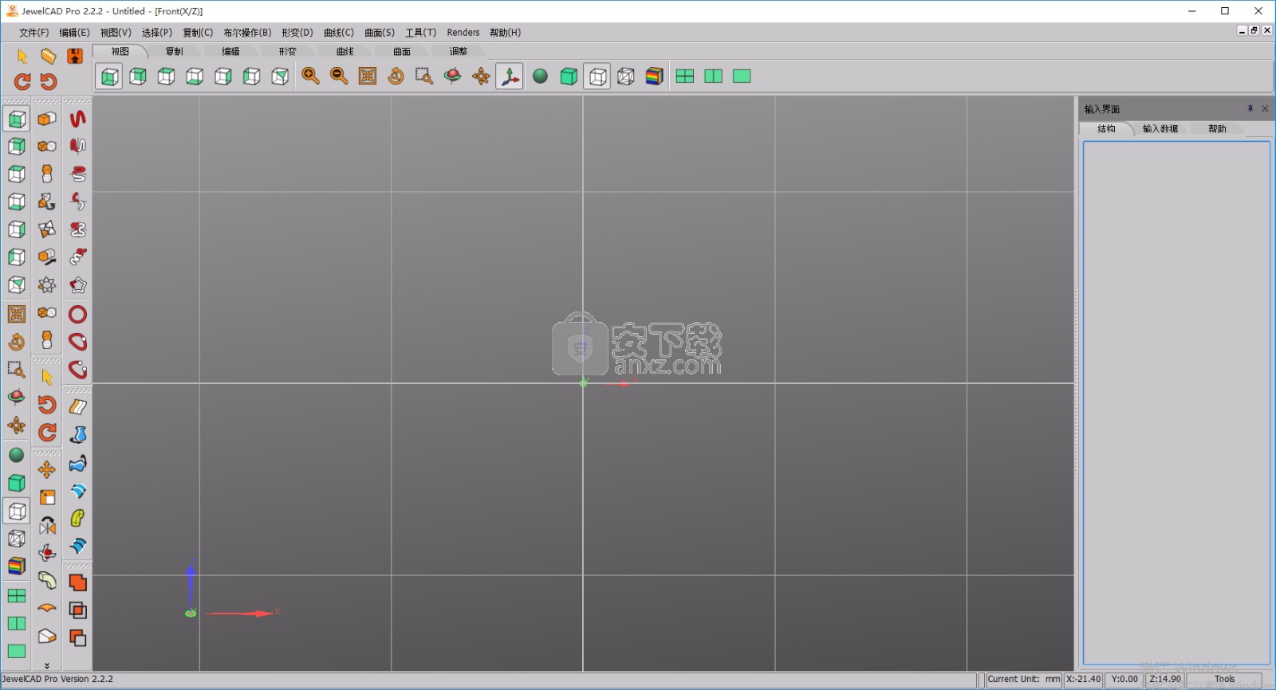Viewport: 1276px width, 690px height.
Task: Click the zoom window selection icon in the top toolbar
Action: coord(424,76)
